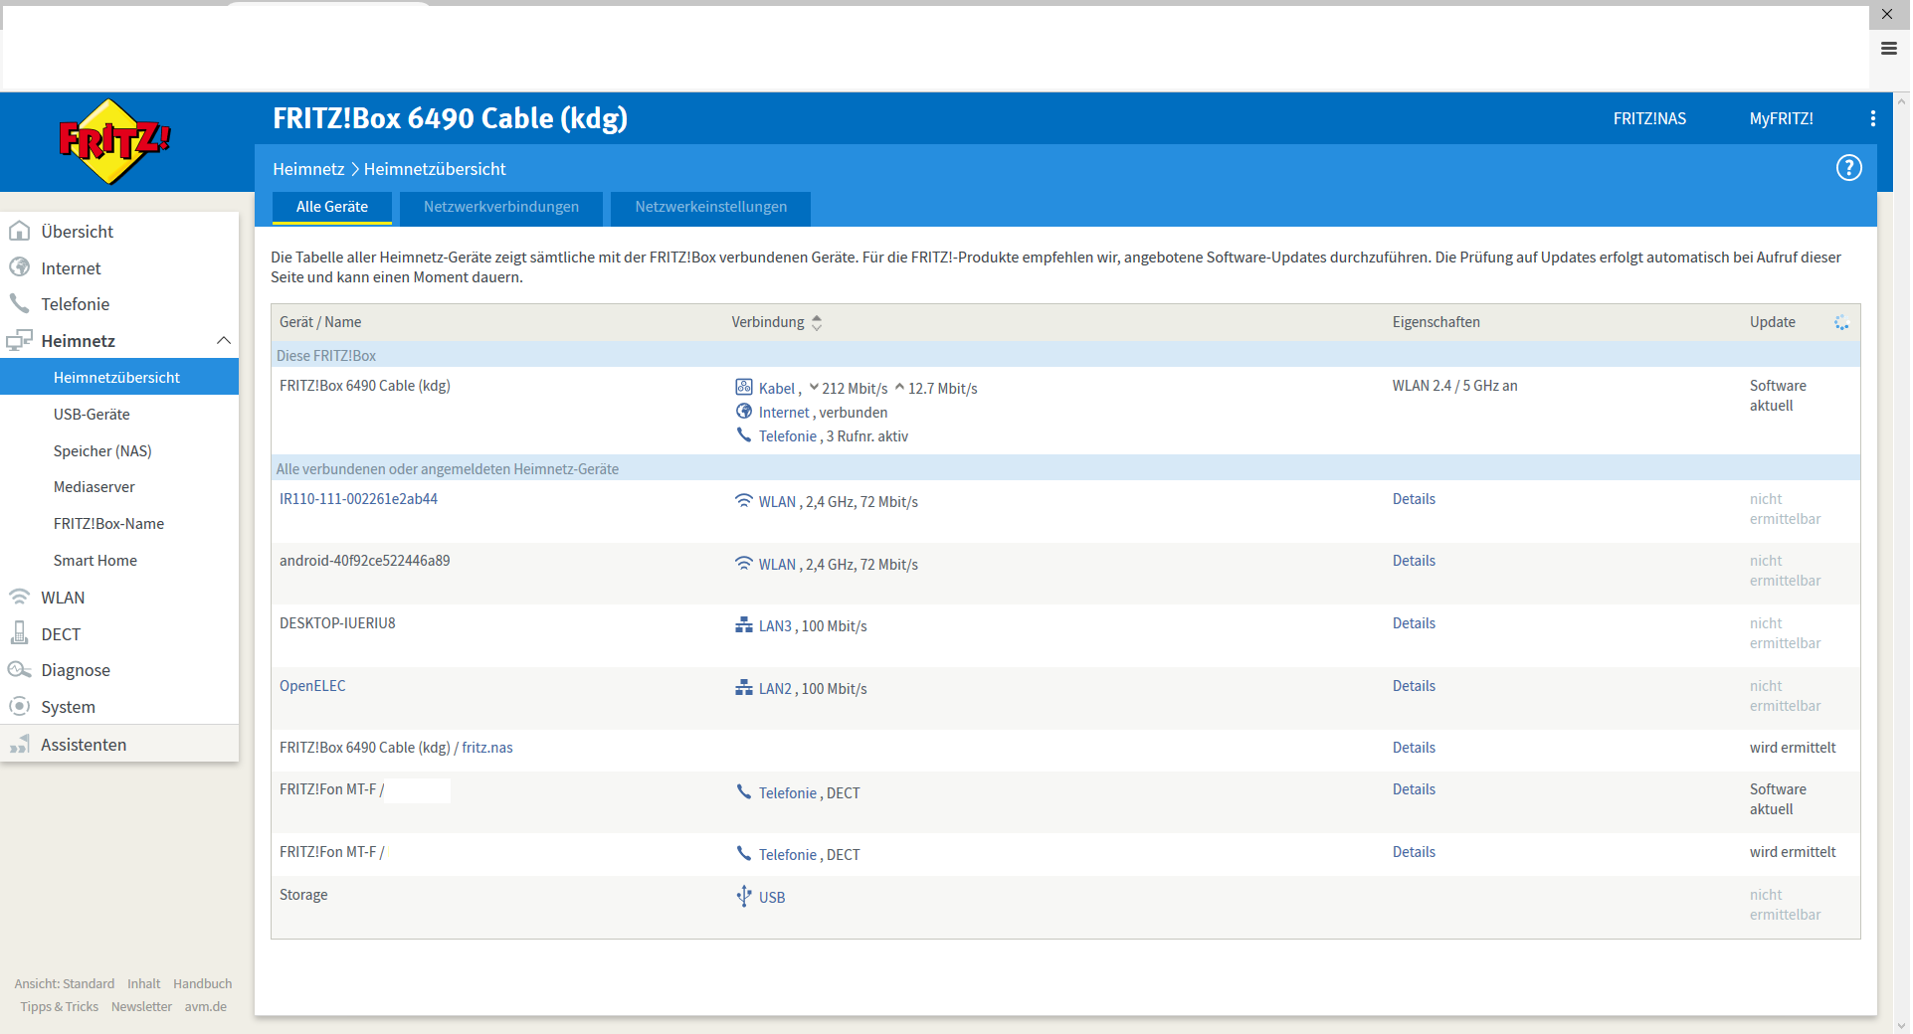Screen dimensions: 1913x1034
Task: Click LAN icon in OpenELEC row
Action: [743, 688]
